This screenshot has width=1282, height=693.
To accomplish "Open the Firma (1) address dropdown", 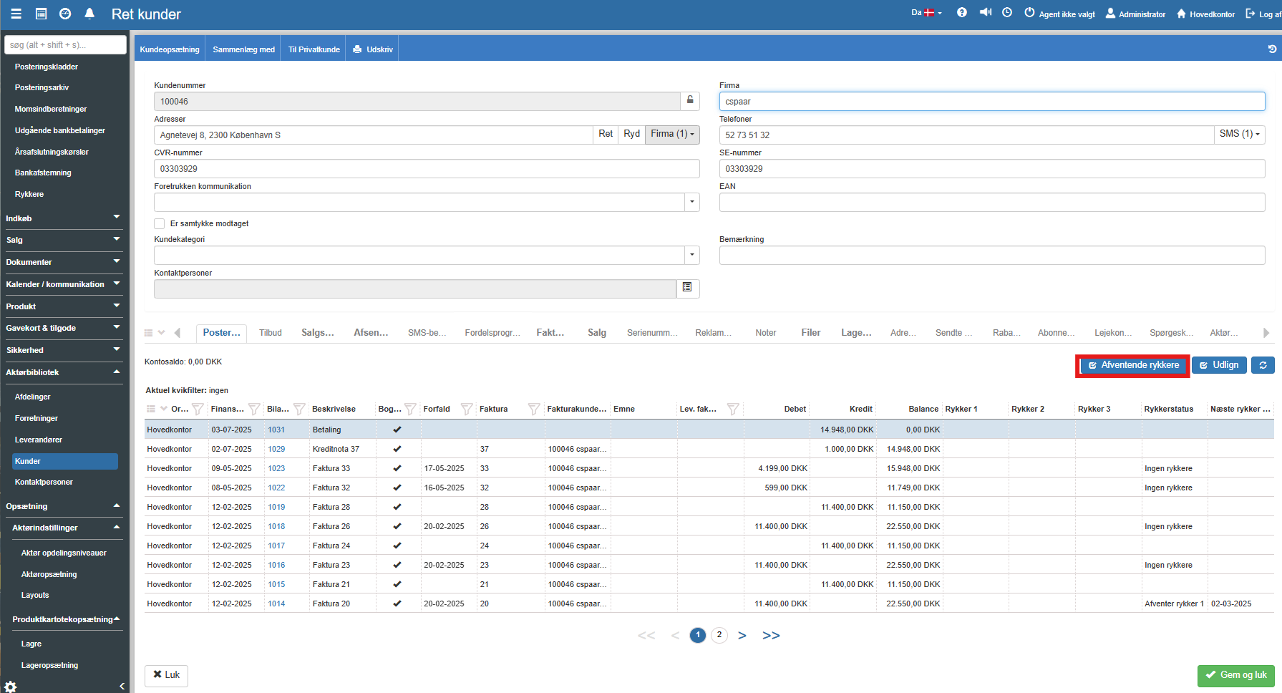I will pos(672,135).
